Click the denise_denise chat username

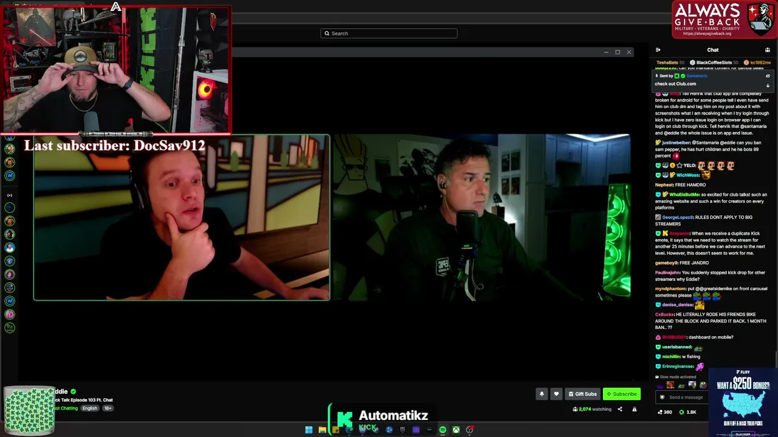tap(677, 305)
